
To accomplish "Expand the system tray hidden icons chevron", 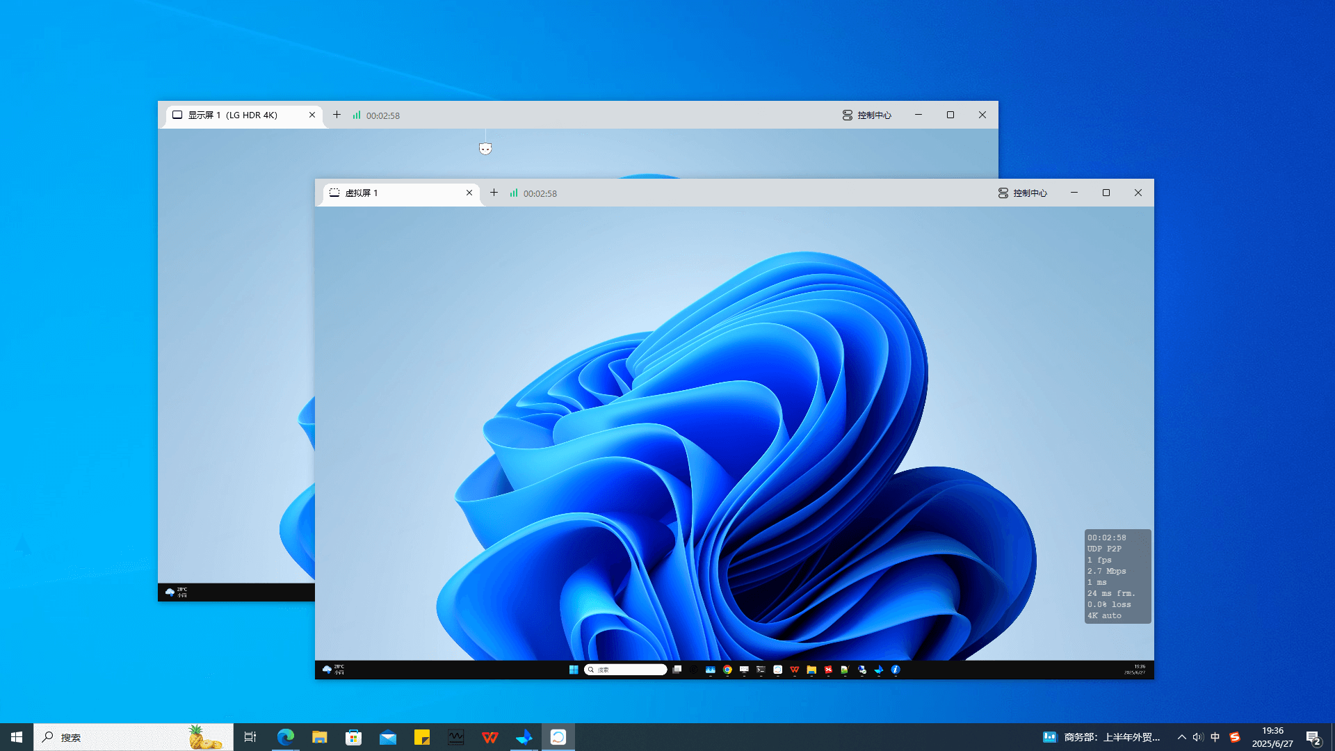I will tap(1181, 737).
